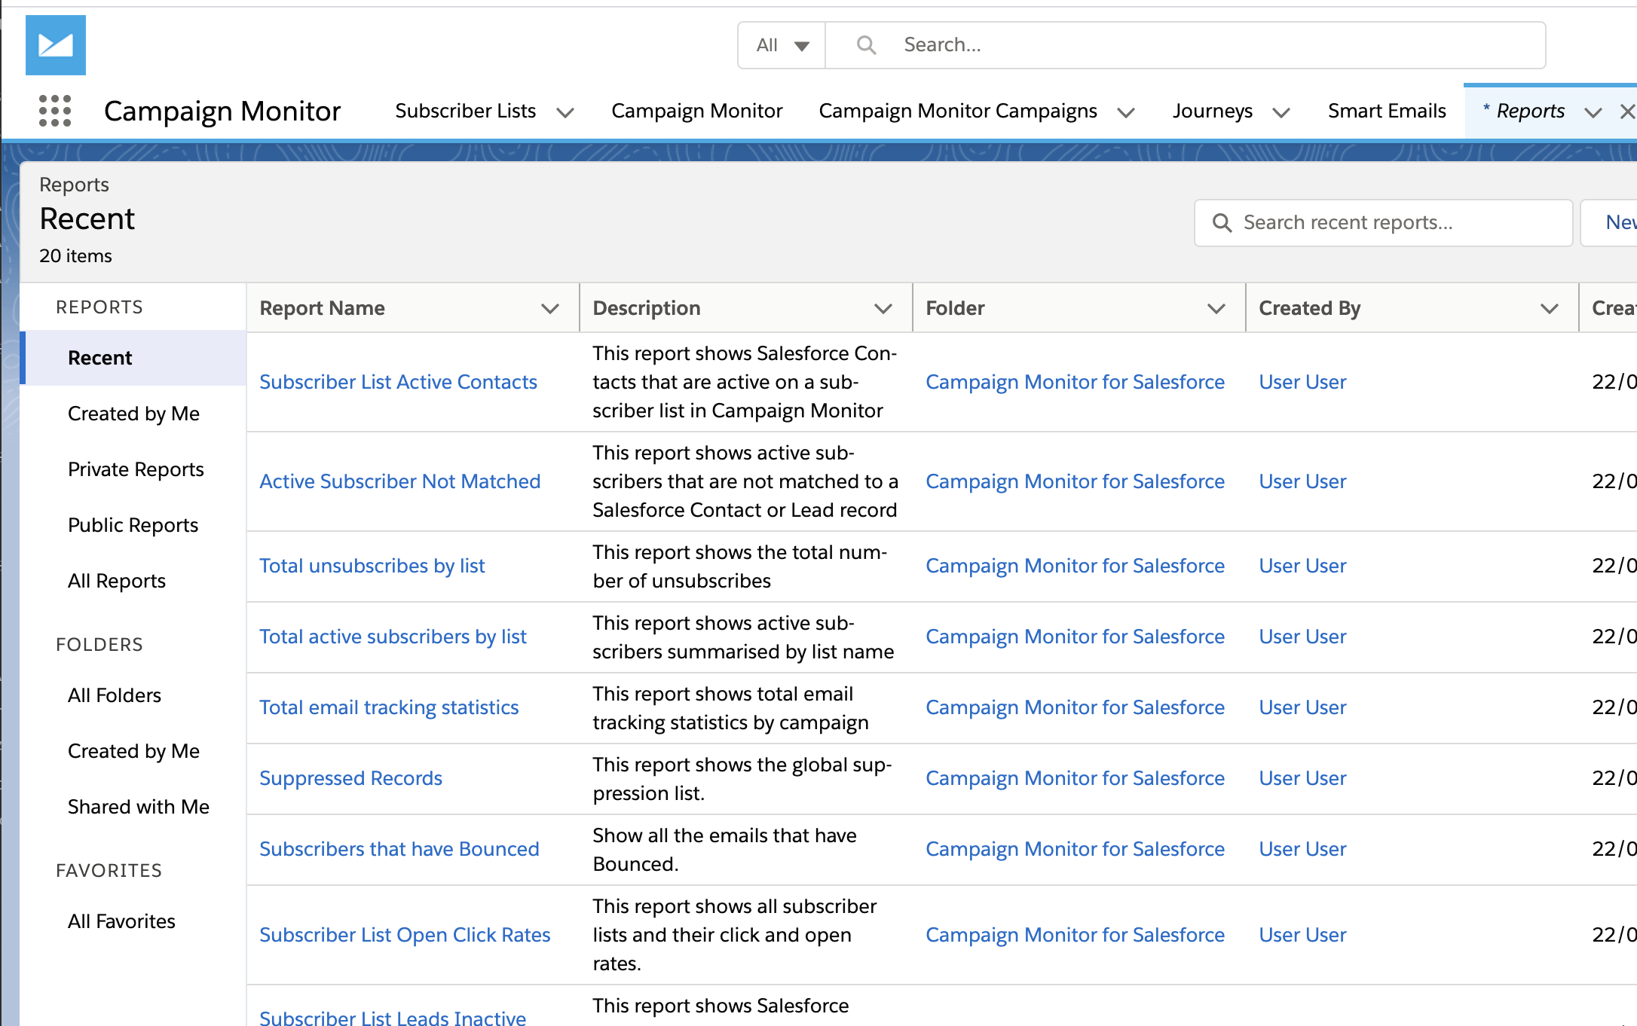Open All Favorites in sidebar
Viewport: 1637px width, 1026px height.
121,921
